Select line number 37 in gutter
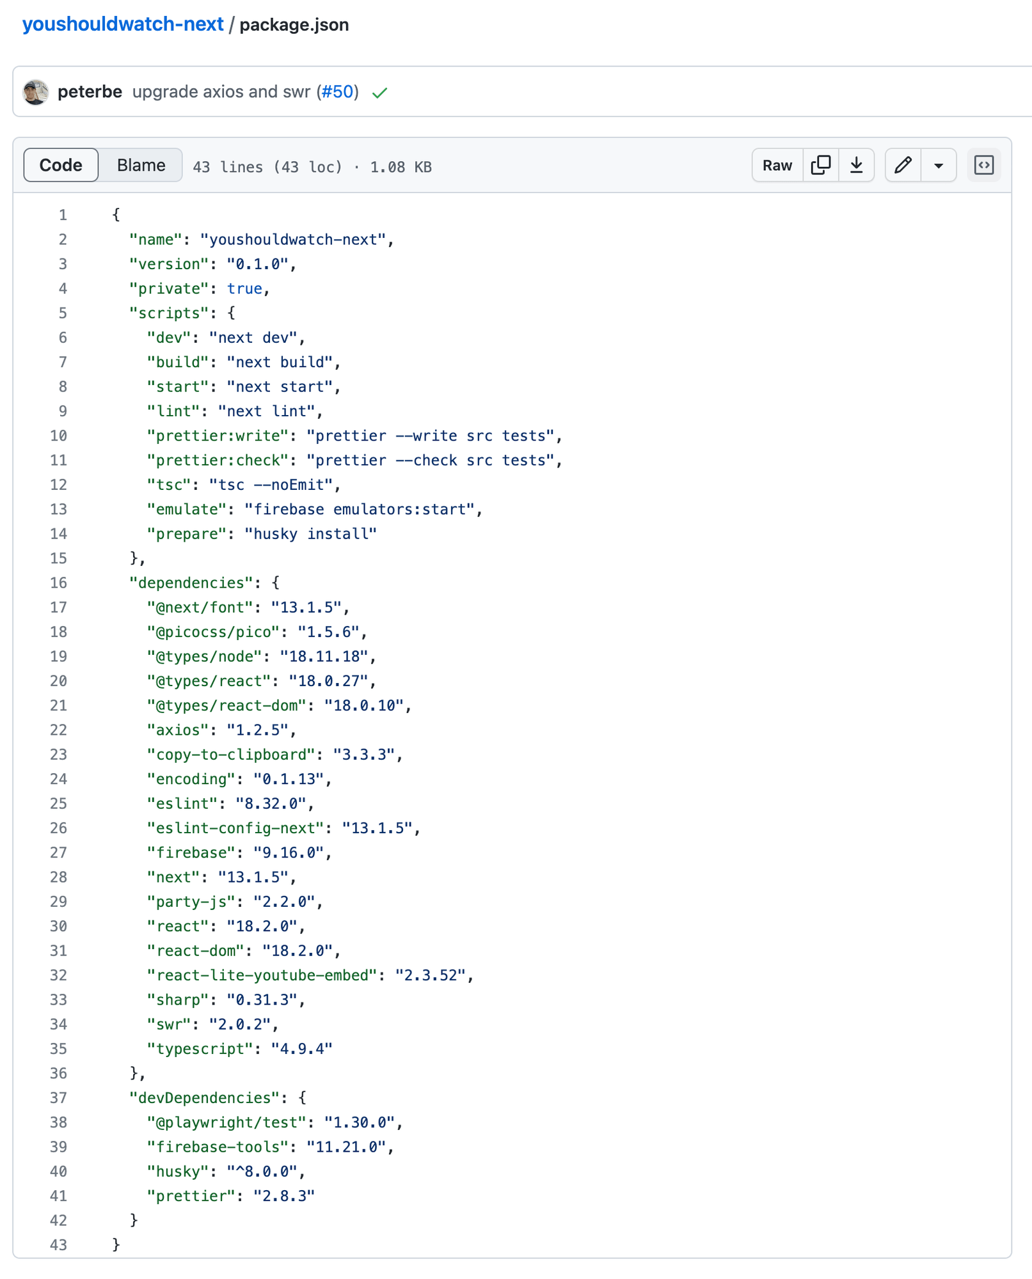 59,1098
